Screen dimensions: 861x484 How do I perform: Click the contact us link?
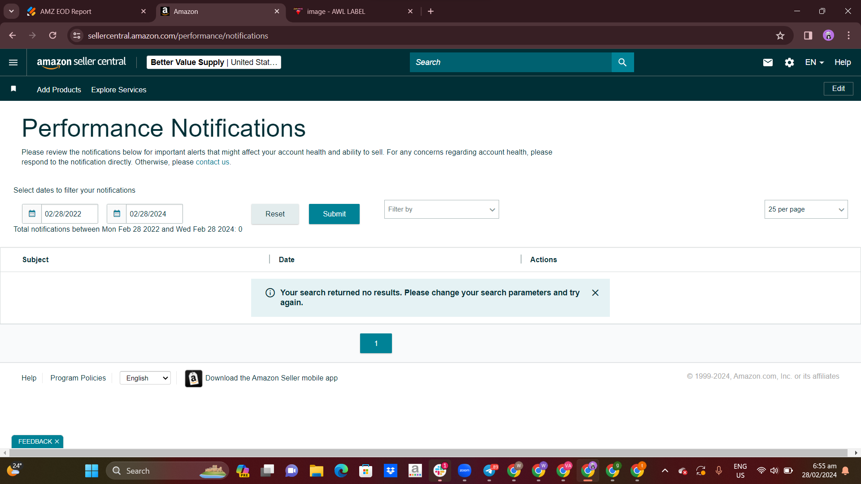(213, 162)
